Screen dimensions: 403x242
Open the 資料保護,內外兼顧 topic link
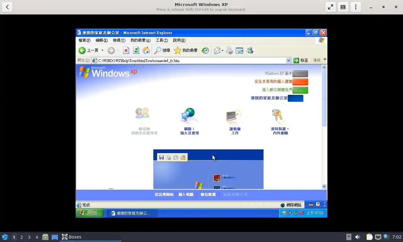280,131
